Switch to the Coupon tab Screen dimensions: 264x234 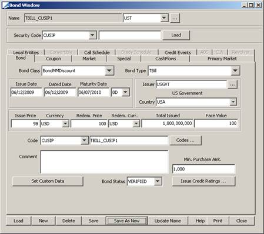coord(54,59)
